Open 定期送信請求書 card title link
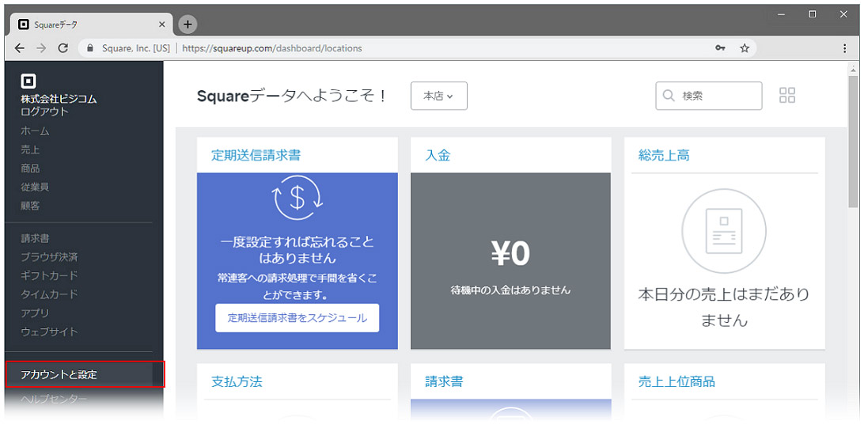This screenshot has width=864, height=428. [256, 155]
